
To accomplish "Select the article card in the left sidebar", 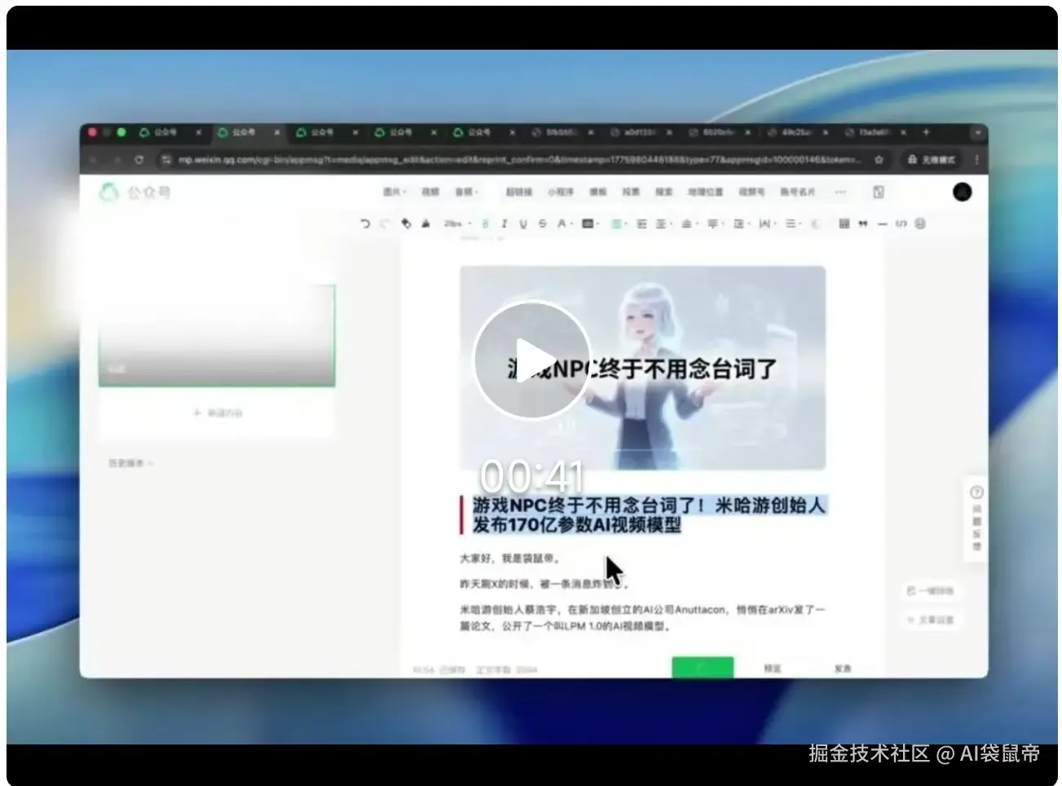I will (x=217, y=335).
